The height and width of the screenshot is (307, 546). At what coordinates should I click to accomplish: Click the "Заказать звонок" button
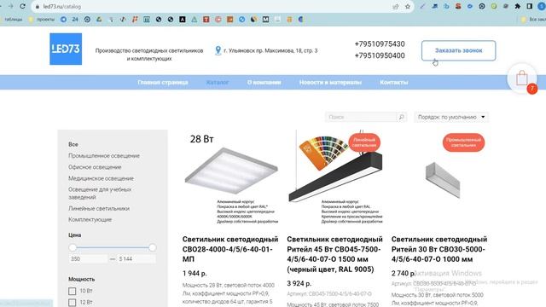(x=459, y=50)
